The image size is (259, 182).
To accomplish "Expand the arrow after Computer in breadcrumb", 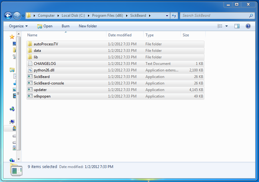I will click(x=58, y=16).
